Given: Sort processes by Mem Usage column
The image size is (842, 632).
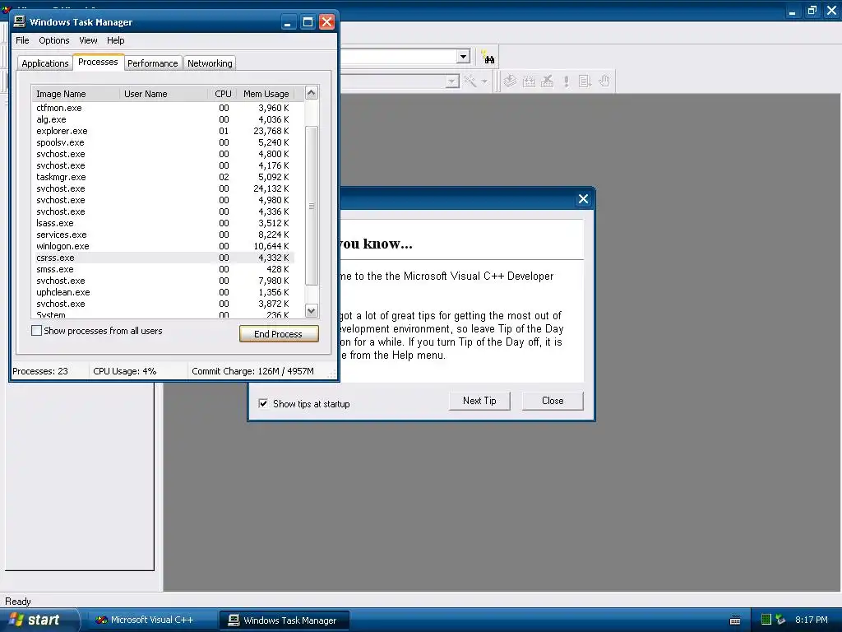Looking at the screenshot, I should coord(266,94).
